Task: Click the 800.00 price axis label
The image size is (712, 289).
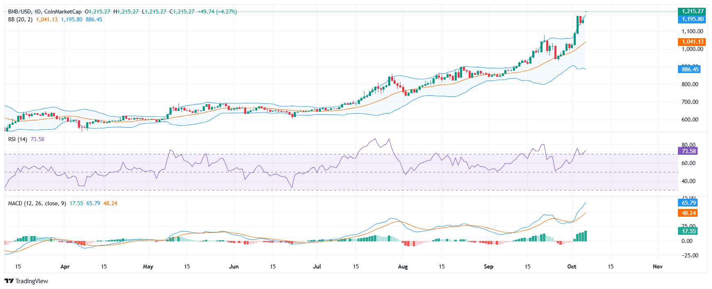Action: tap(689, 84)
